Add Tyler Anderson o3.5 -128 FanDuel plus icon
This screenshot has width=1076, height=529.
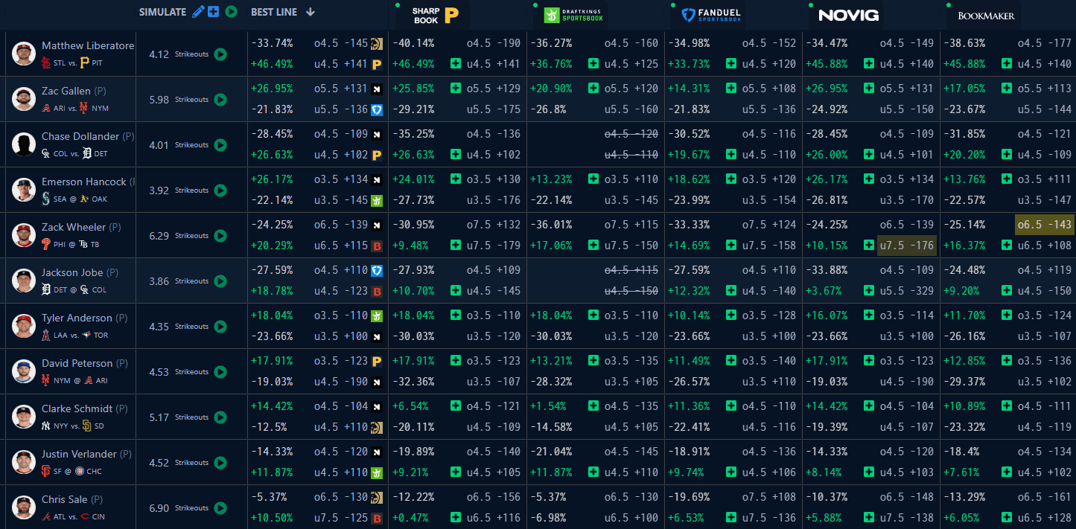731,315
